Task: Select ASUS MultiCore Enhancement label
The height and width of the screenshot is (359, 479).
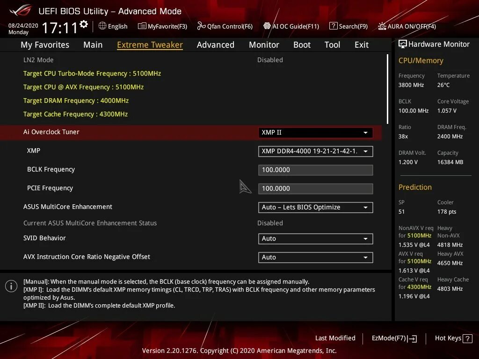Action: point(68,207)
